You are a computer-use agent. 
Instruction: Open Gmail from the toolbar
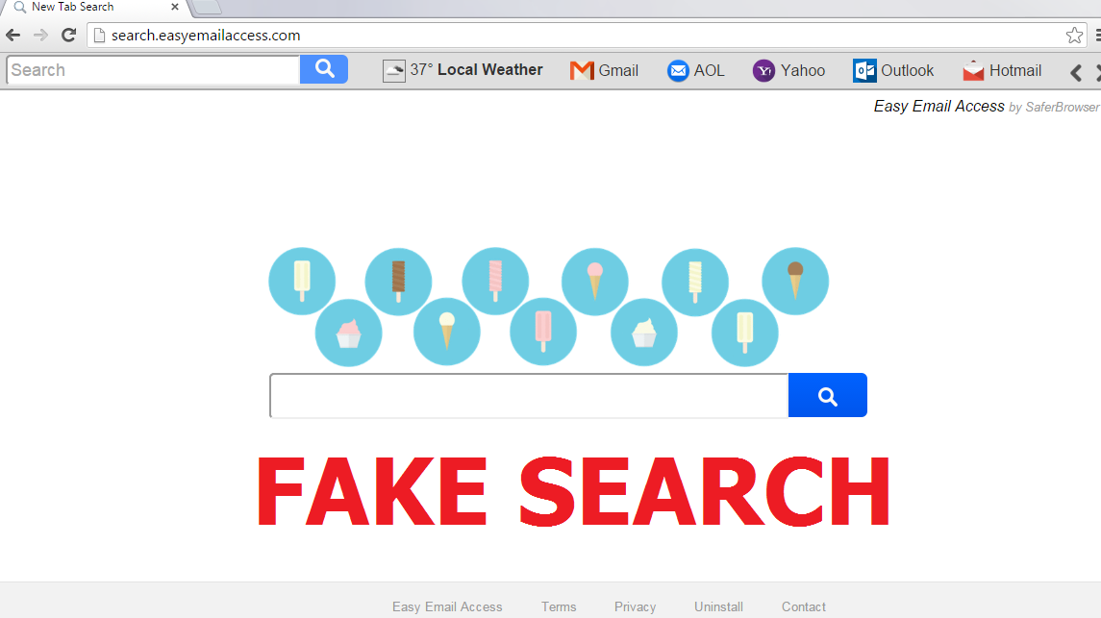tap(604, 70)
